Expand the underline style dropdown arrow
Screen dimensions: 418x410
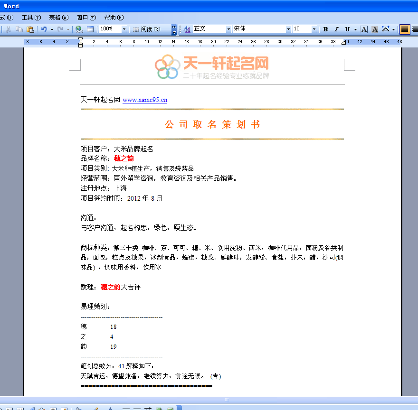(x=355, y=29)
